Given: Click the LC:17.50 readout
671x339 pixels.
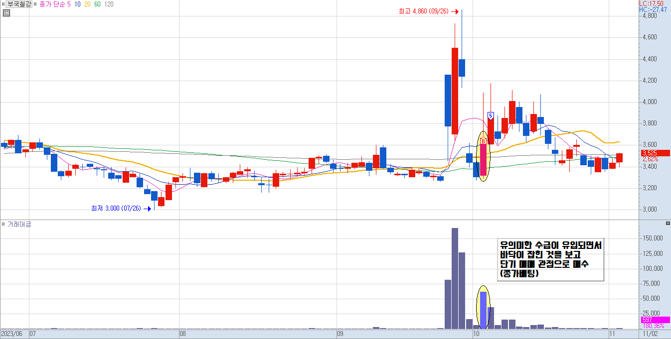Looking at the screenshot, I should pyautogui.click(x=651, y=3).
